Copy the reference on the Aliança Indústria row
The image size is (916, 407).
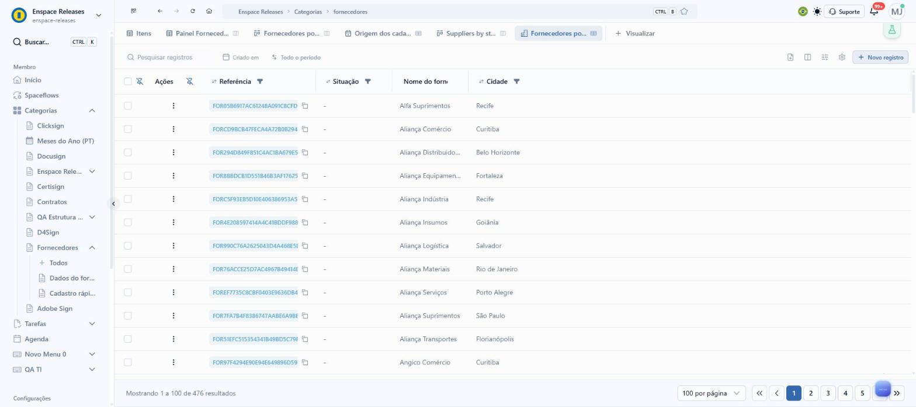pos(305,199)
